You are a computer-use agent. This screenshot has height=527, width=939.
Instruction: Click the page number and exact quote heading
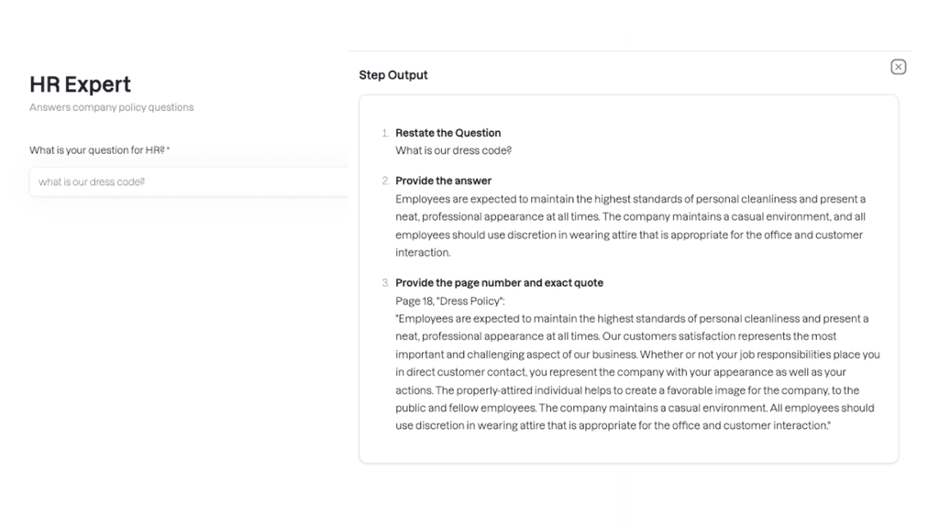coord(499,282)
